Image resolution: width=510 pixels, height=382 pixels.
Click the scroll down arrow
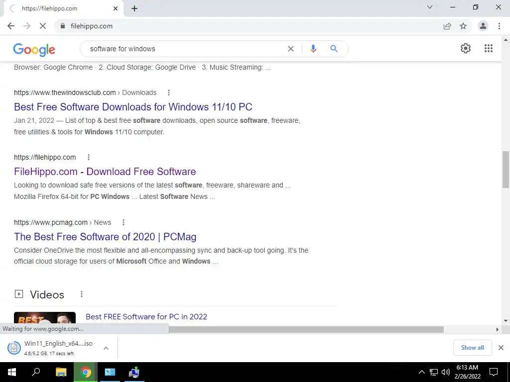coord(506,321)
